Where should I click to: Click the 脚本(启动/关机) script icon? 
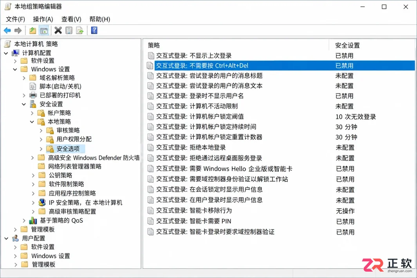pyautogui.click(x=33, y=87)
